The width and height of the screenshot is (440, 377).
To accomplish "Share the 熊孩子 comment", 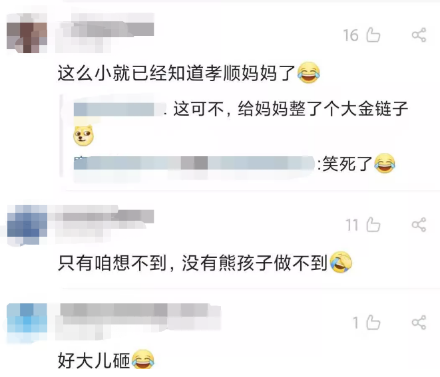I will [419, 225].
